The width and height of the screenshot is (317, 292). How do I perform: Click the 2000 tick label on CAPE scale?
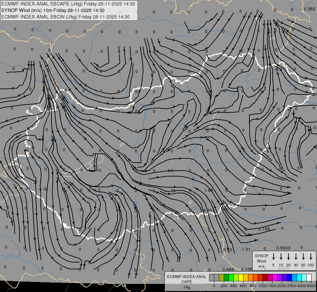click(282, 286)
